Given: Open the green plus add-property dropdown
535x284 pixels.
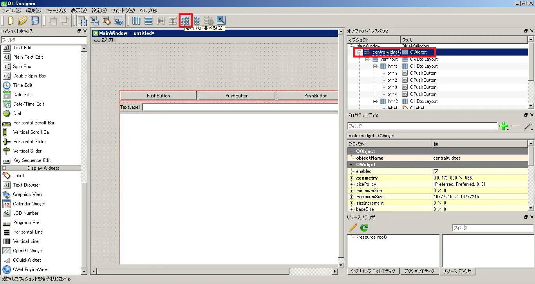Looking at the screenshot, I should tap(504, 126).
